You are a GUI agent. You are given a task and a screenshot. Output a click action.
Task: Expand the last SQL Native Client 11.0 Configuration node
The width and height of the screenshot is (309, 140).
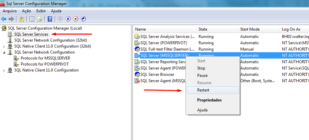4,70
